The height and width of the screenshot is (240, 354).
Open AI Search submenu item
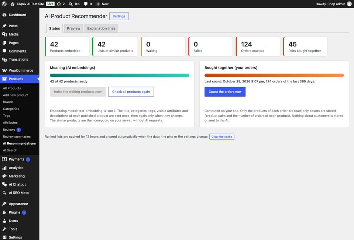(10, 150)
